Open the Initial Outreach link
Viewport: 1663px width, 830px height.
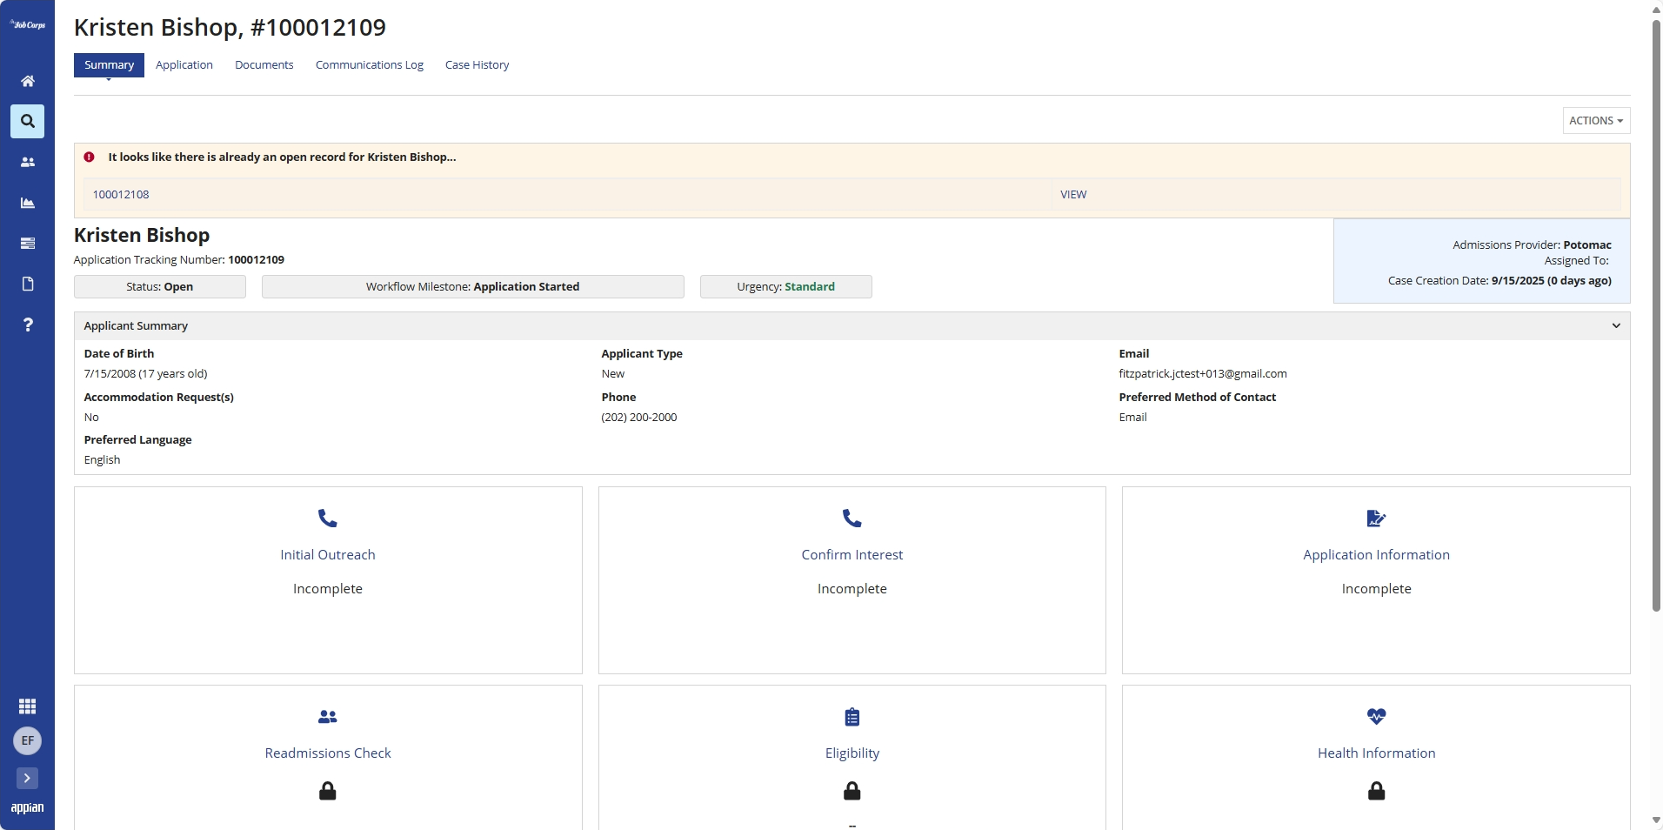(328, 555)
